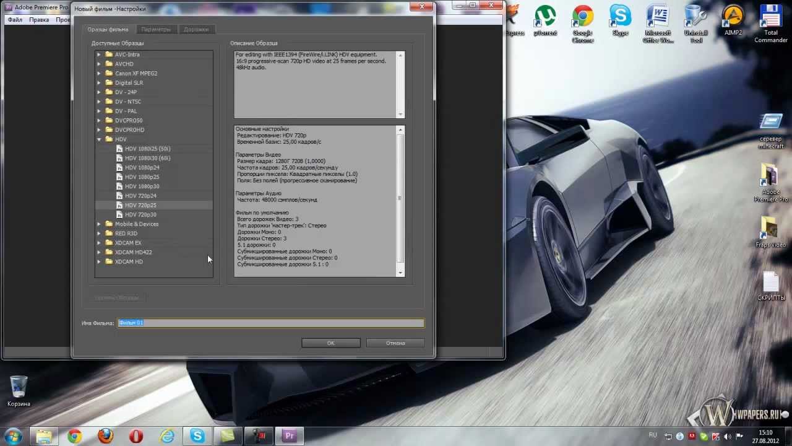Launch Firefox from the taskbar
This screenshot has width=792, height=446.
[x=105, y=436]
